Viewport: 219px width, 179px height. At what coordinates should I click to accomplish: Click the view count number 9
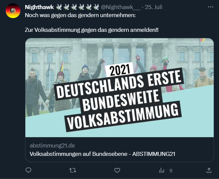pos(171,171)
